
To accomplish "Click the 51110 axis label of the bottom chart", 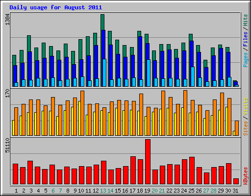I will [7, 145].
